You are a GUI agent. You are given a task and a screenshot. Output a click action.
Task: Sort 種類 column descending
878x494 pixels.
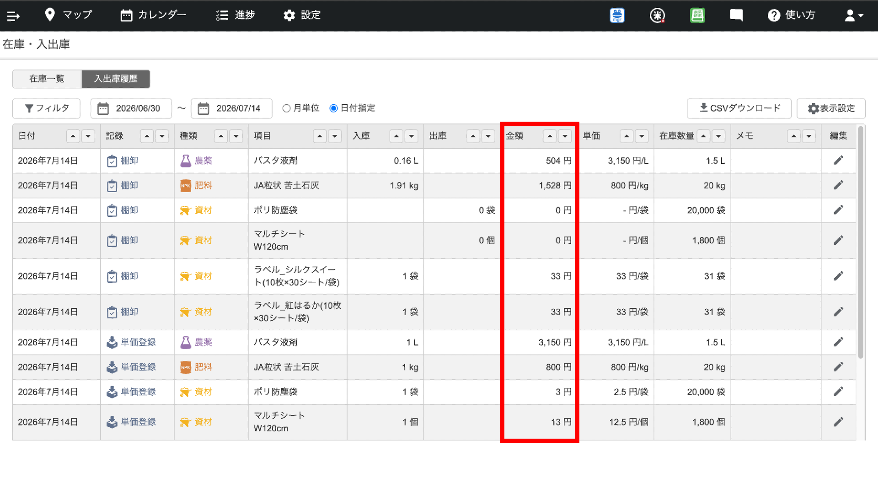[236, 136]
